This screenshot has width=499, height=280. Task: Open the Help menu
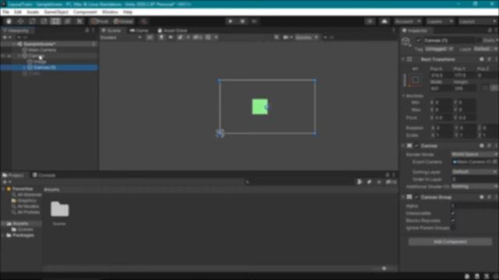(x=128, y=12)
